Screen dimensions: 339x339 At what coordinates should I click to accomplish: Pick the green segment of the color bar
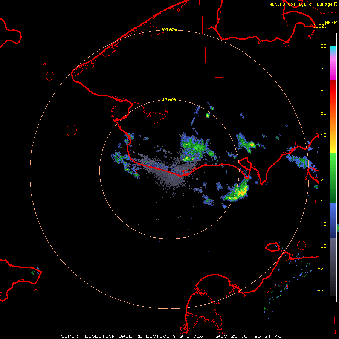(x=333, y=178)
